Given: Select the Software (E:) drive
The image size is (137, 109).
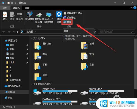Looking at the screenshot, I should click(55, 101).
